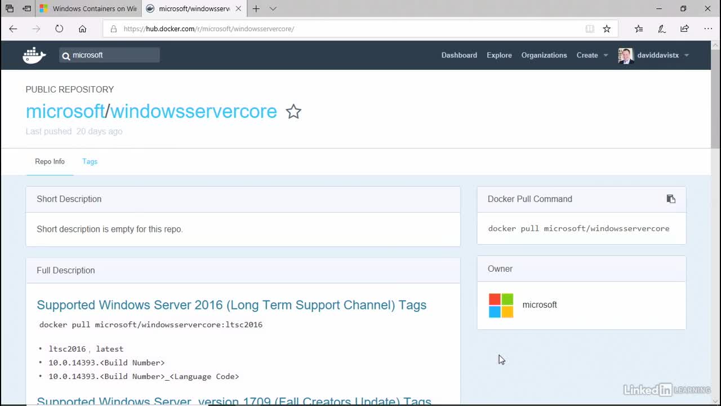Open the Tags tab
The height and width of the screenshot is (406, 721).
pyautogui.click(x=90, y=162)
